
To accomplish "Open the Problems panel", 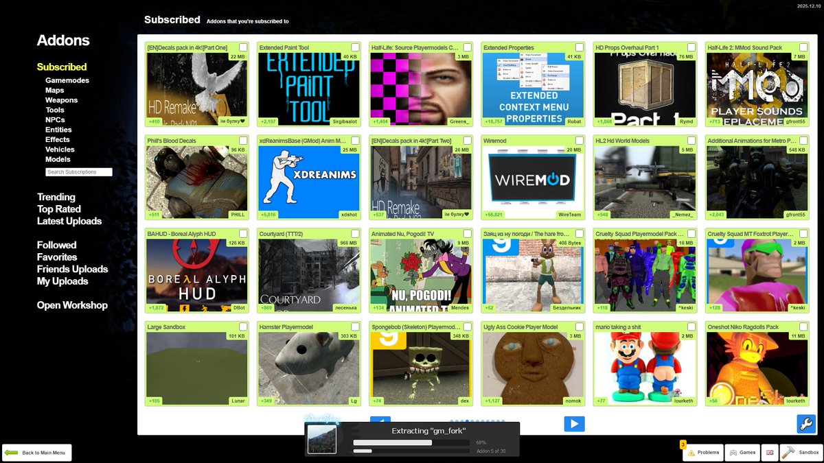I will pyautogui.click(x=702, y=452).
